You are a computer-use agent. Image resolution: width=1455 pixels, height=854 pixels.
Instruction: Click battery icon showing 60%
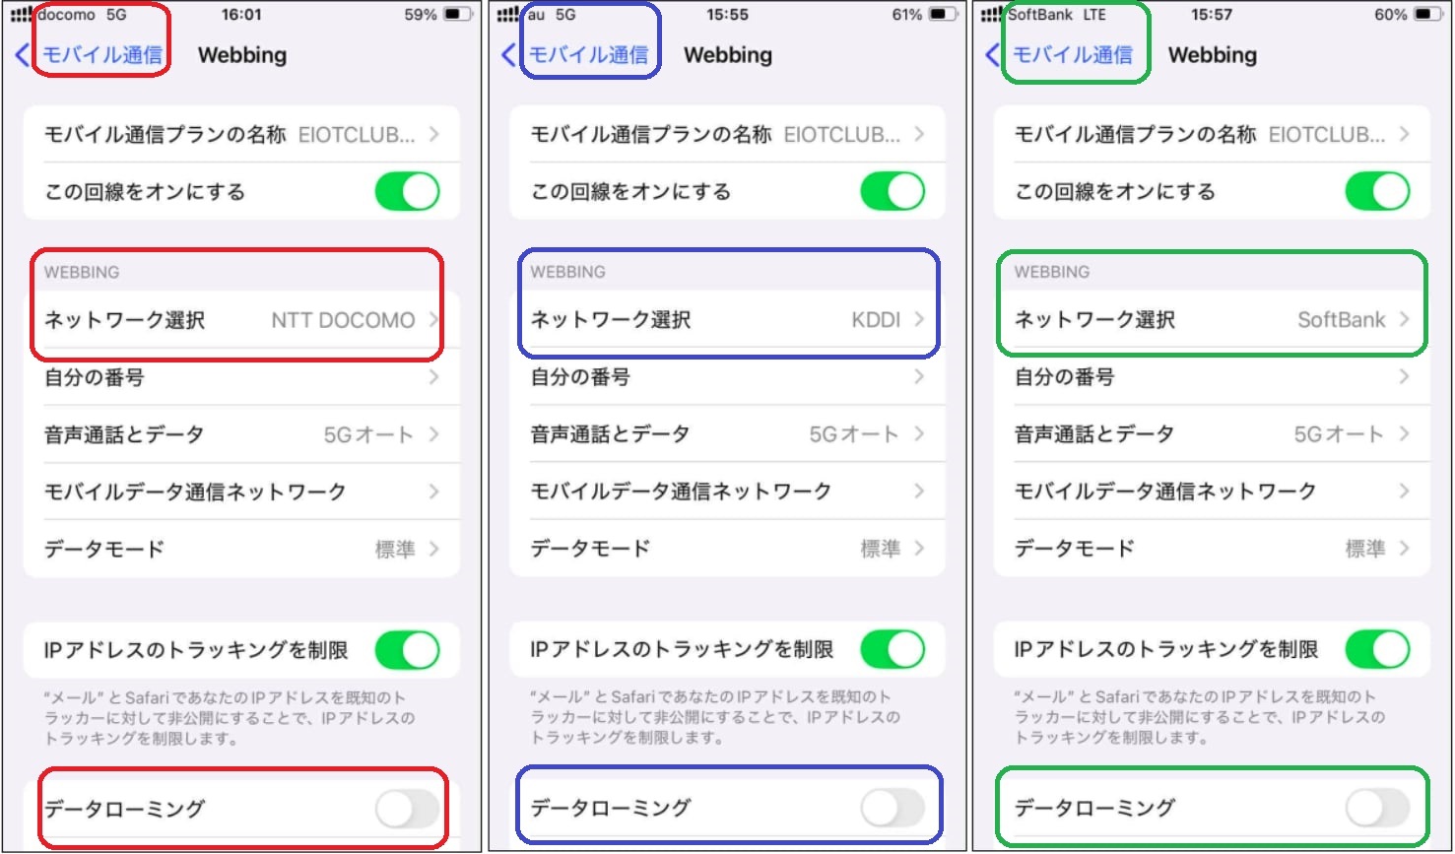click(x=1427, y=15)
